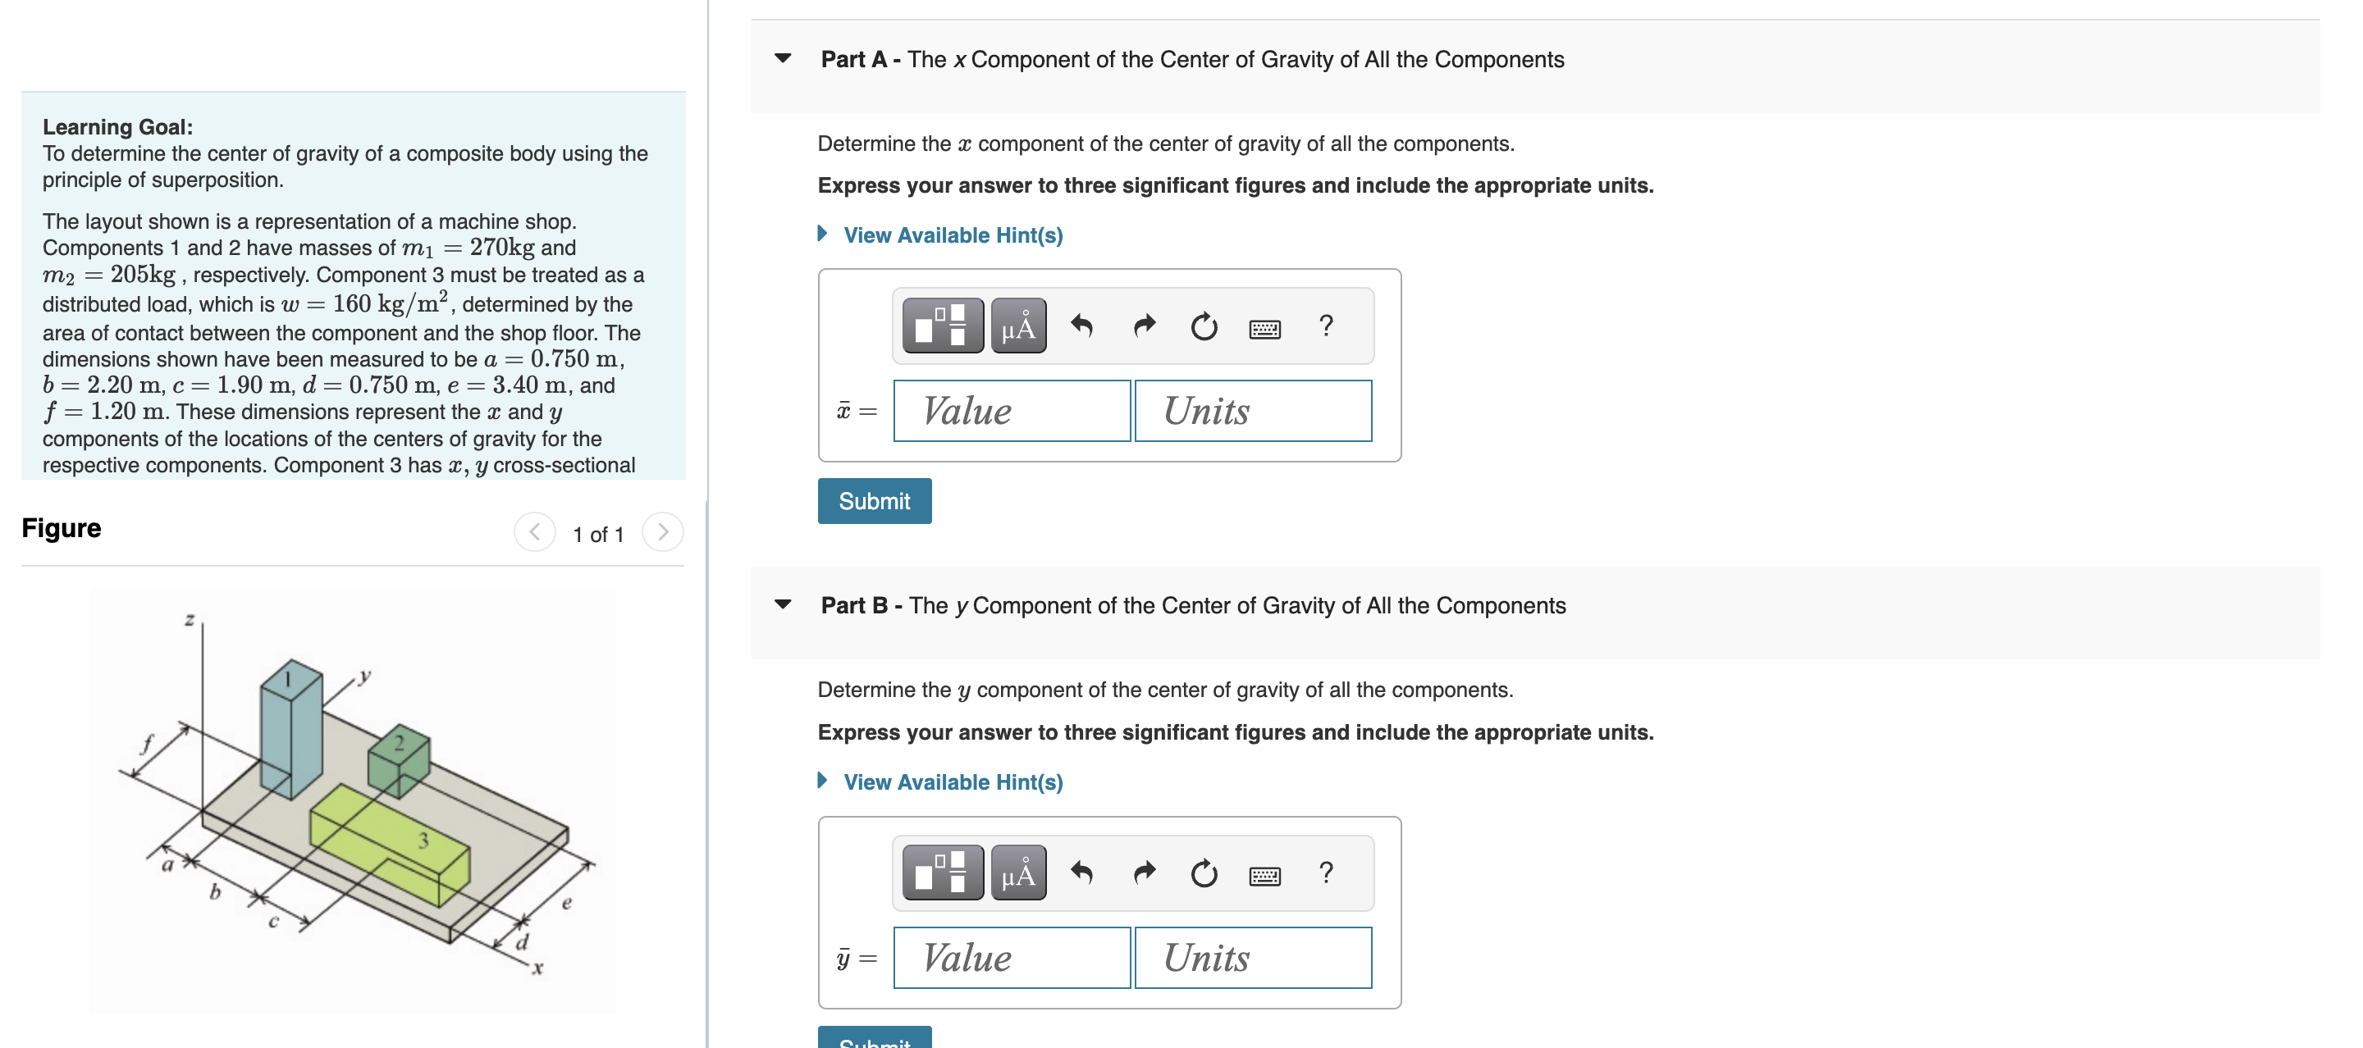This screenshot has height=1048, width=2363.
Task: Open the keyboard shortcuts icon in Part A
Action: click(x=1266, y=327)
